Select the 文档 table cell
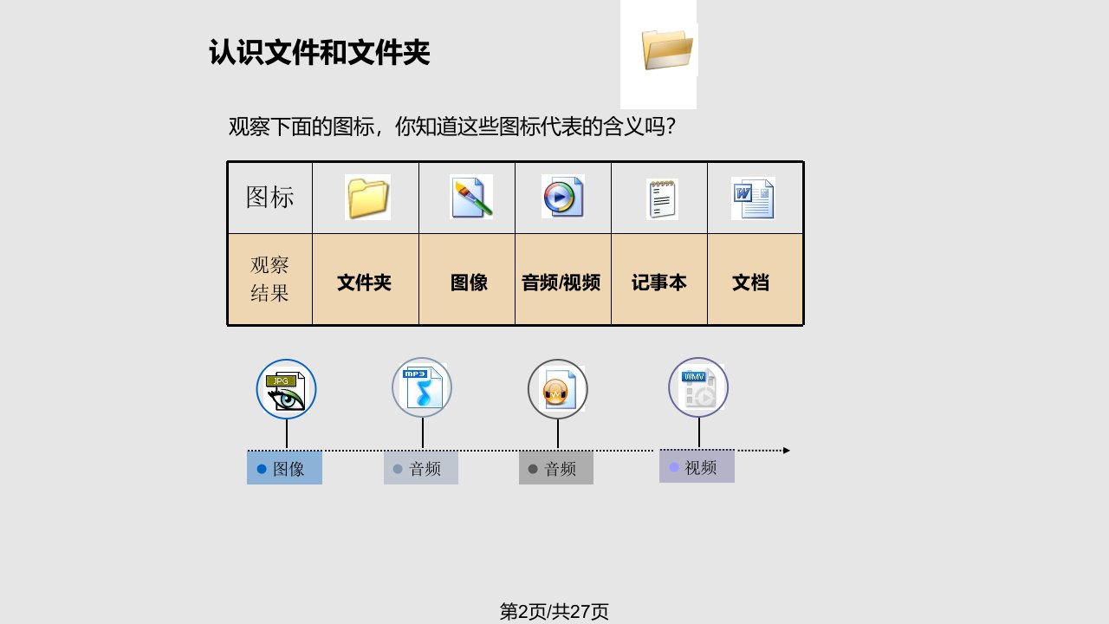 (755, 280)
